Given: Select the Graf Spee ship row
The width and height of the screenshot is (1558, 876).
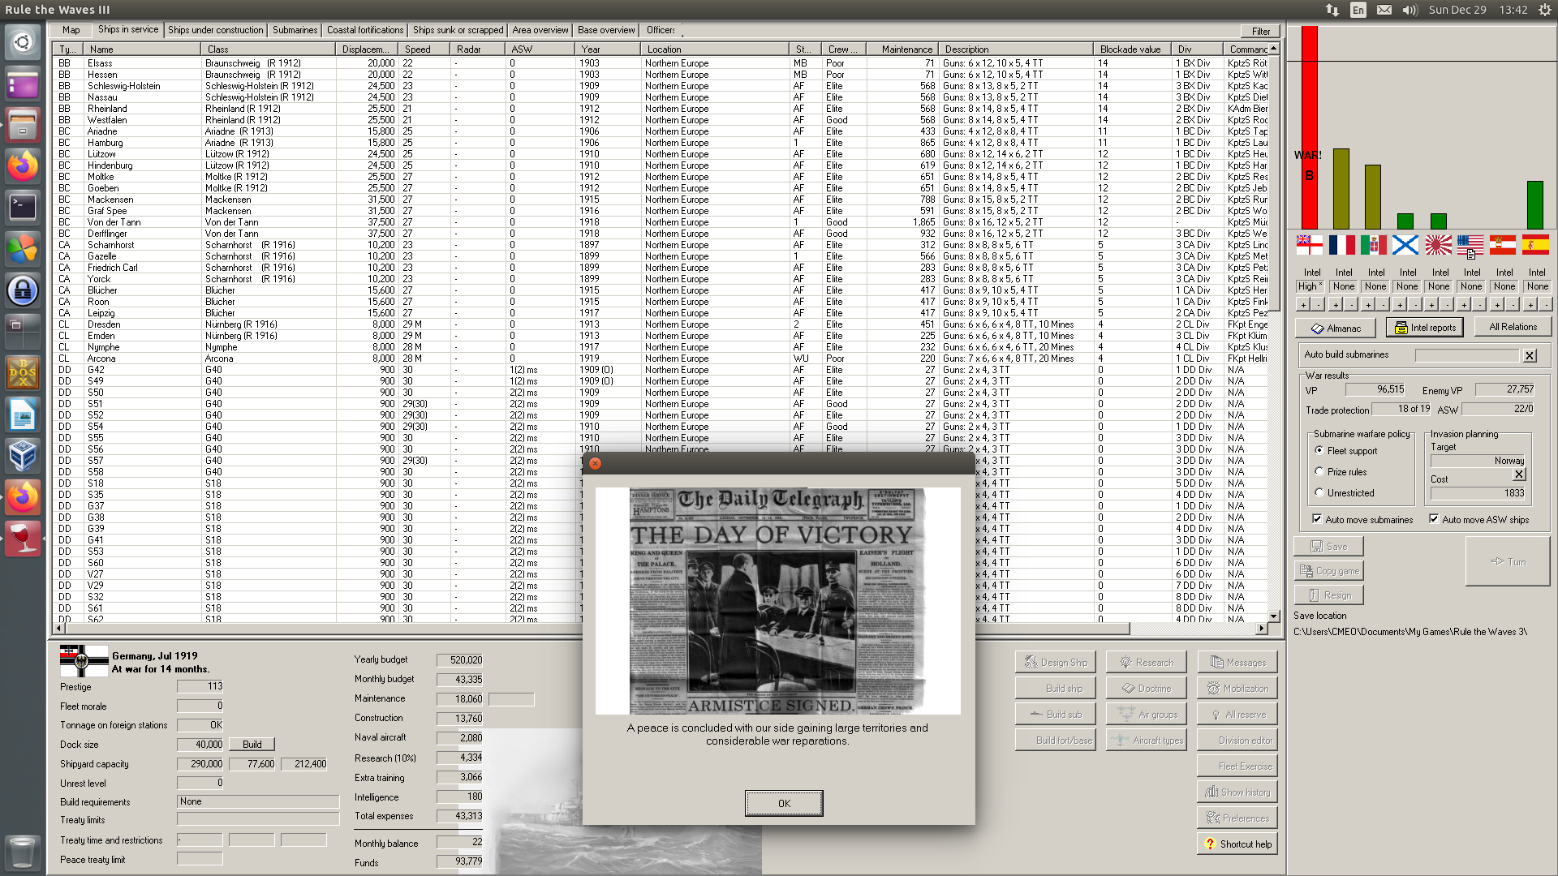Looking at the screenshot, I should pyautogui.click(x=661, y=210).
